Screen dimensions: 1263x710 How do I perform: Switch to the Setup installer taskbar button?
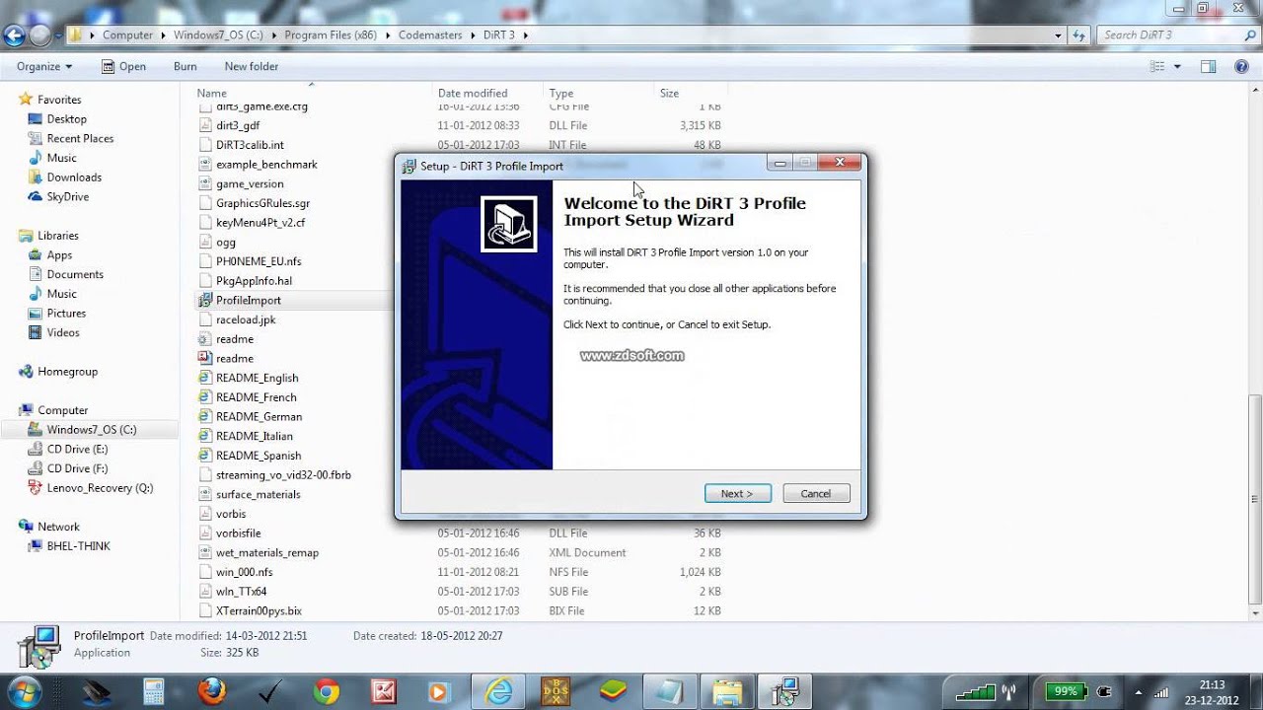784,691
